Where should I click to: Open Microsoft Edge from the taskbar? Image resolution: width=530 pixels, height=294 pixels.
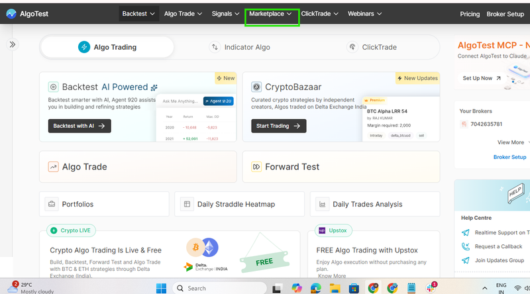[316, 288]
